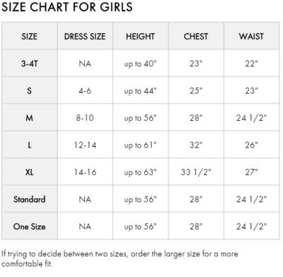Image resolution: width=283 pixels, height=277 pixels.
Task: Click the S size row label
Action: [30, 90]
